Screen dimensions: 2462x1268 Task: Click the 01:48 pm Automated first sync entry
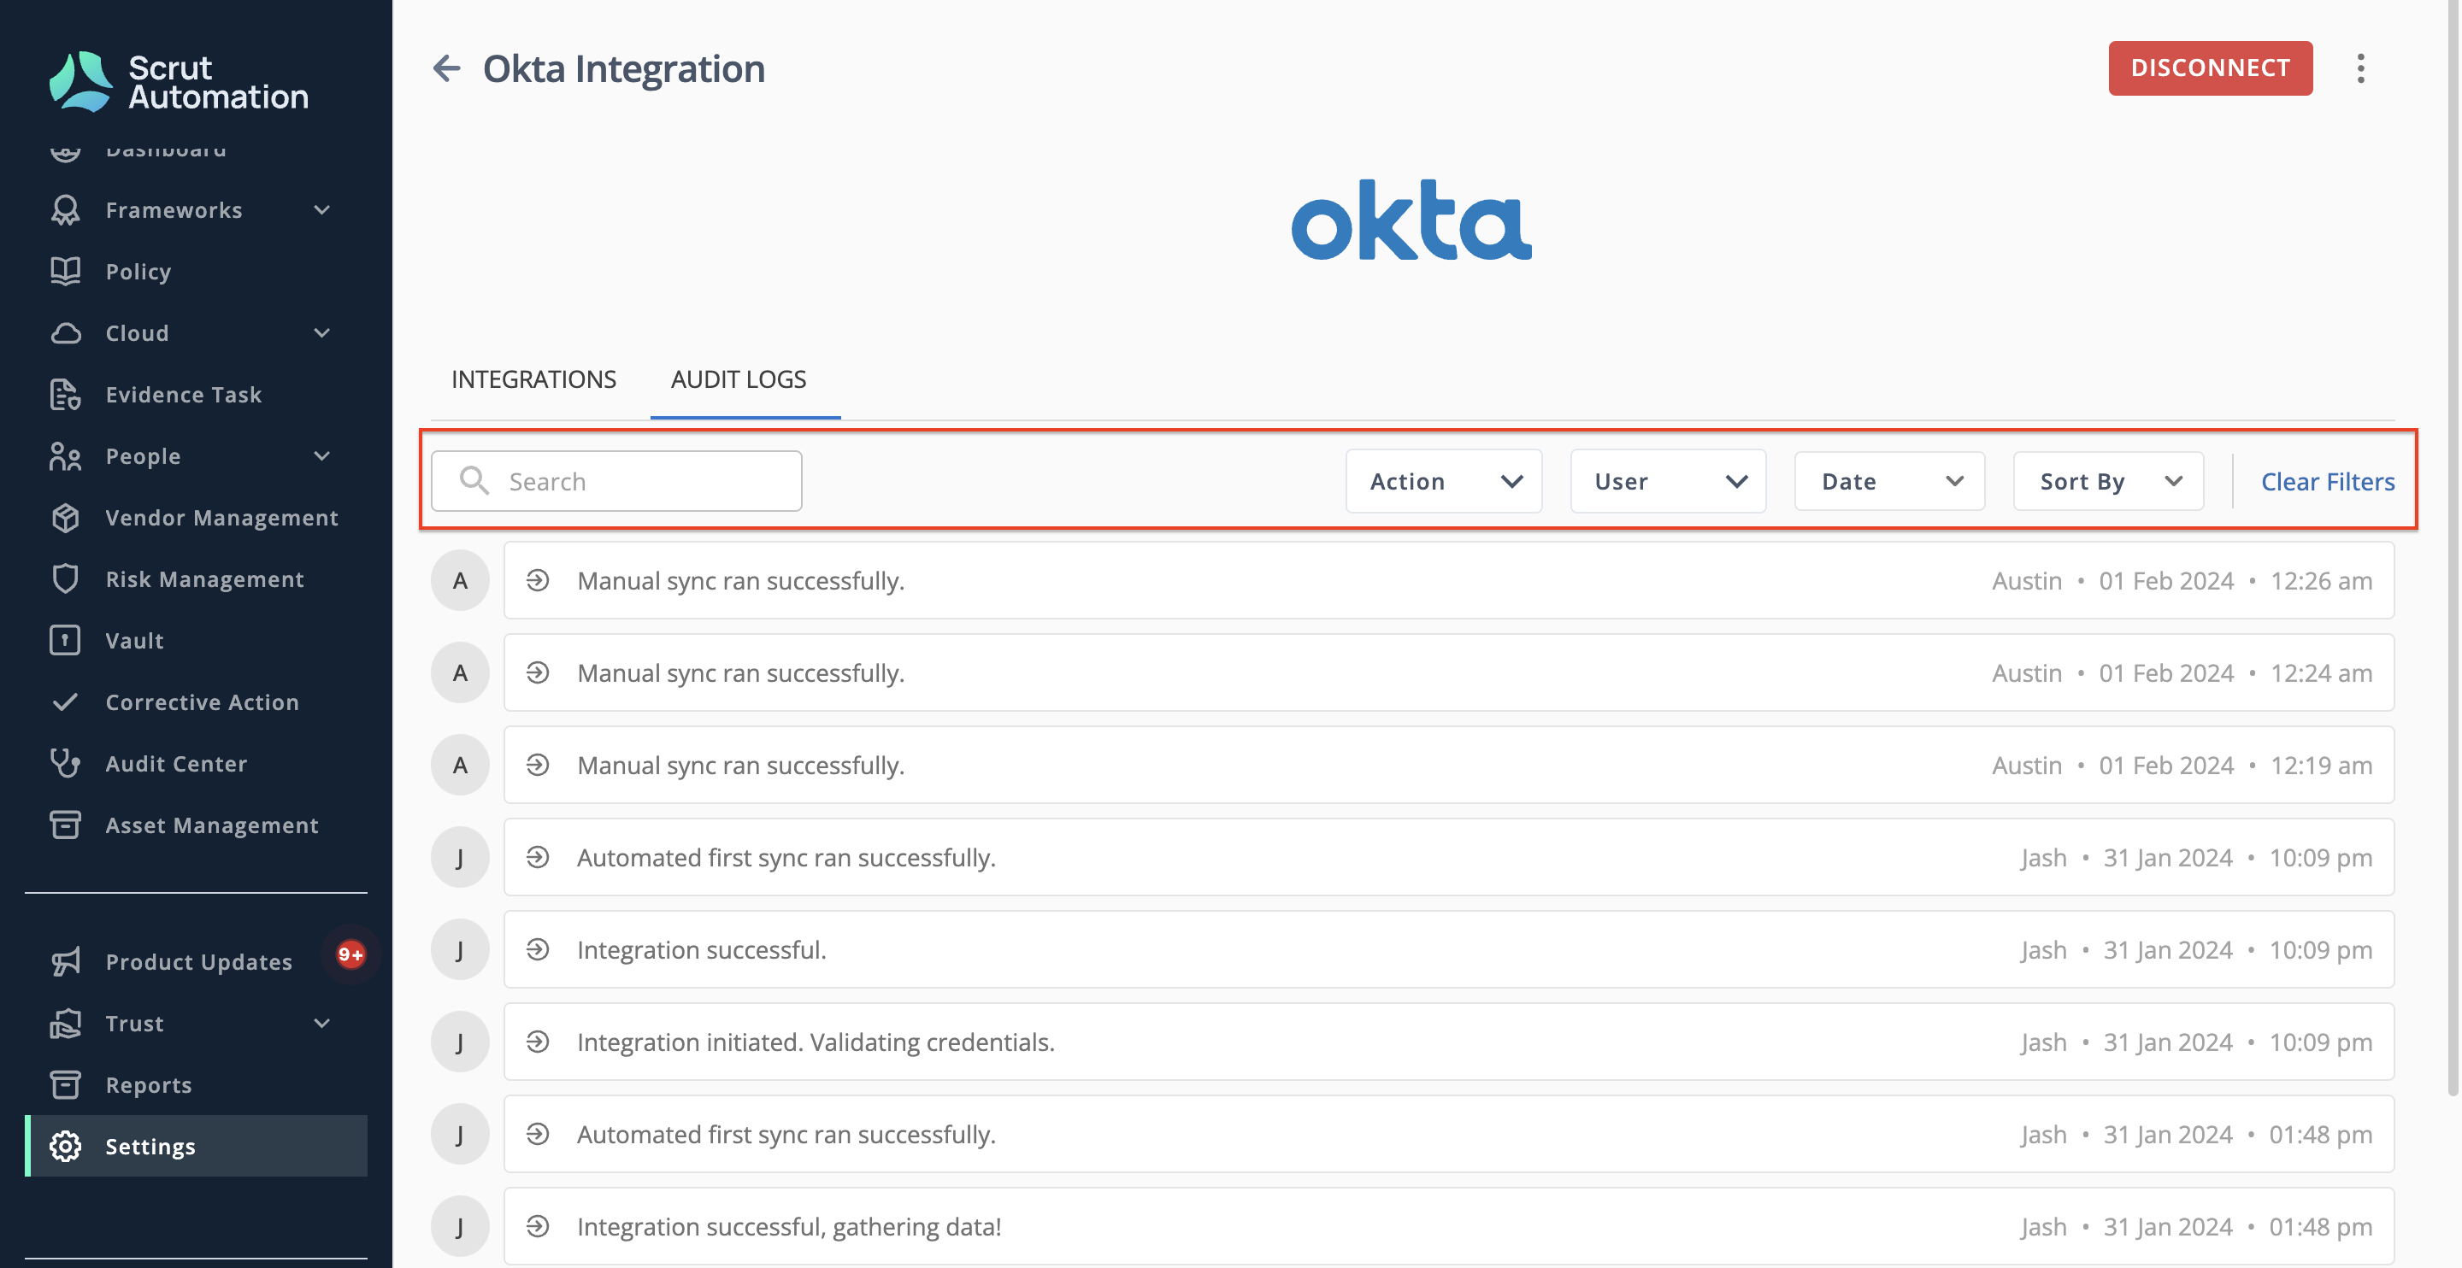1449,1134
